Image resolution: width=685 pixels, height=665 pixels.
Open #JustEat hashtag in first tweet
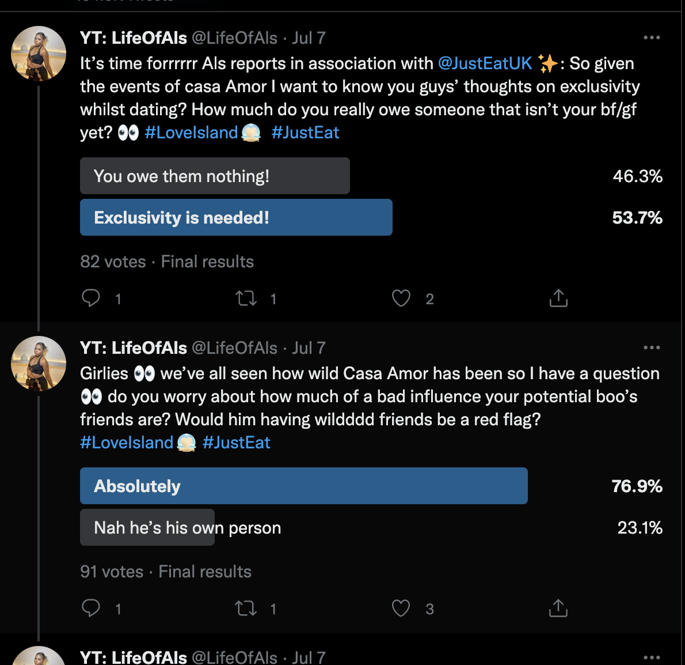coord(305,133)
